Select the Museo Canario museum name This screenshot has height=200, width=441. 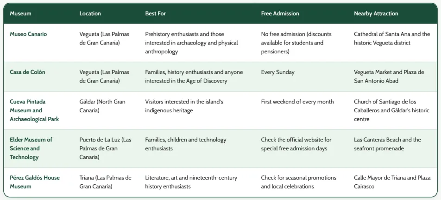[28, 34]
